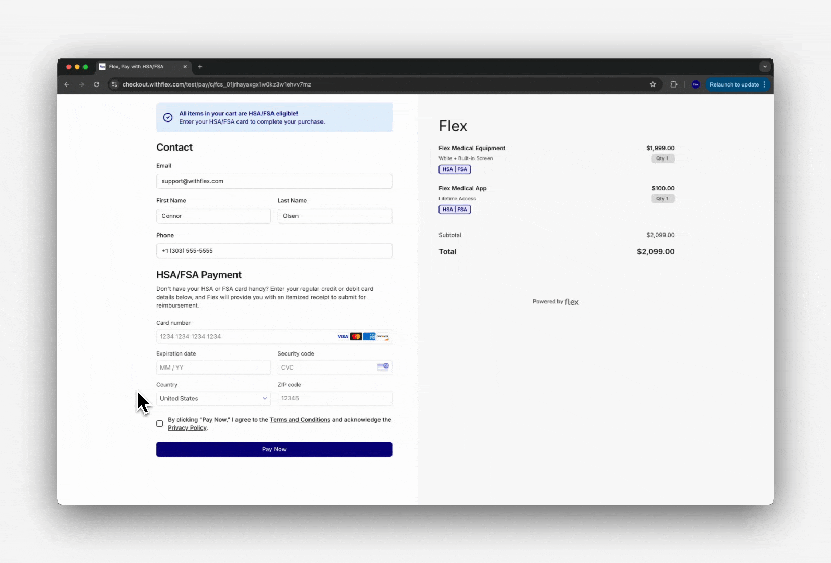831x563 pixels.
Task: Click the CVC card hint icon
Action: tap(383, 367)
